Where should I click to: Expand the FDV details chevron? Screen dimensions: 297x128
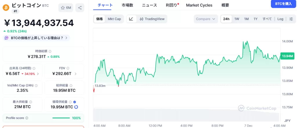pyautogui.click(x=76, y=74)
